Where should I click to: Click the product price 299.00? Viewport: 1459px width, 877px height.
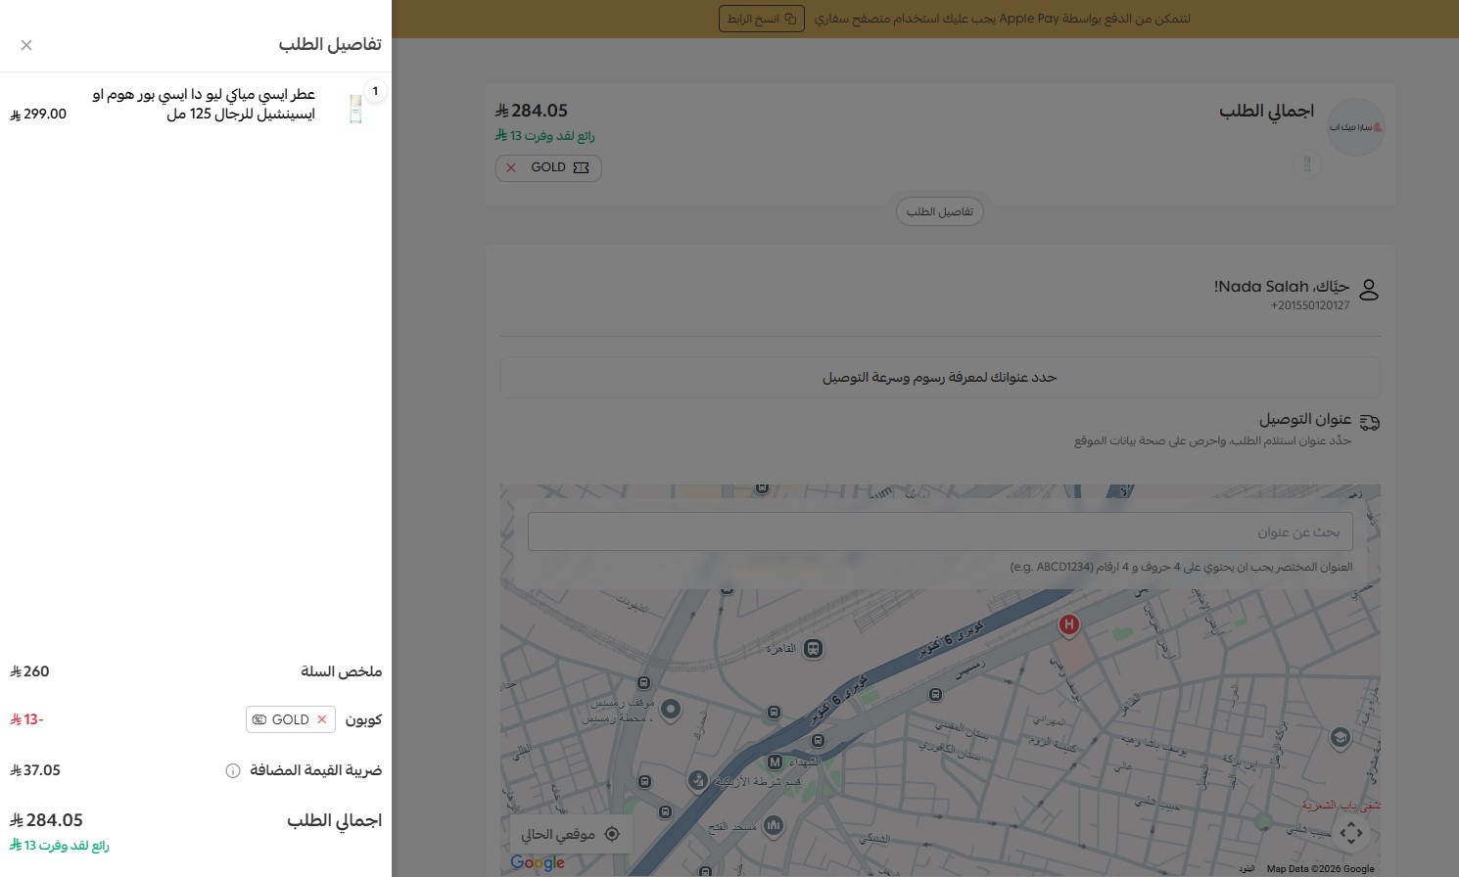pos(38,114)
